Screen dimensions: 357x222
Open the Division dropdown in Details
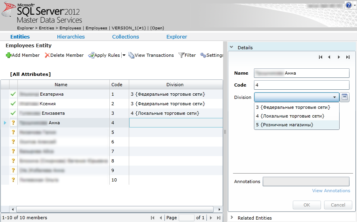coord(297,97)
